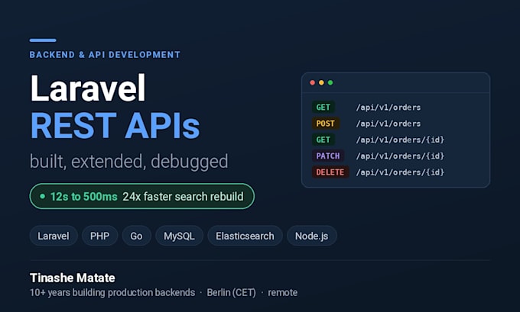Click the /api/v1/orders/{id} path next to GET

click(x=400, y=140)
